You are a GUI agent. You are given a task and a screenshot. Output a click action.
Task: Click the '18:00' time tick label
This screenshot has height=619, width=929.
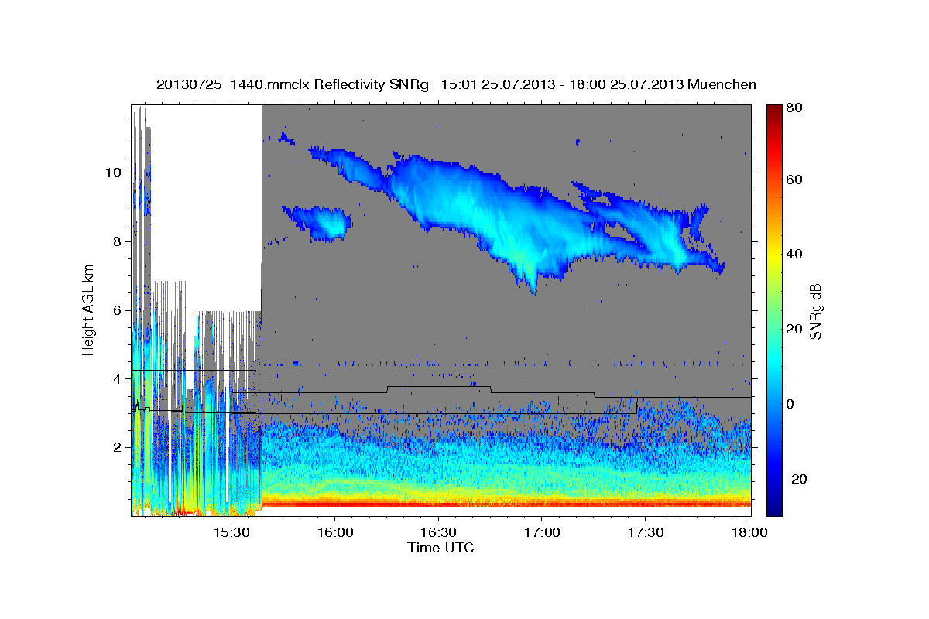(749, 533)
